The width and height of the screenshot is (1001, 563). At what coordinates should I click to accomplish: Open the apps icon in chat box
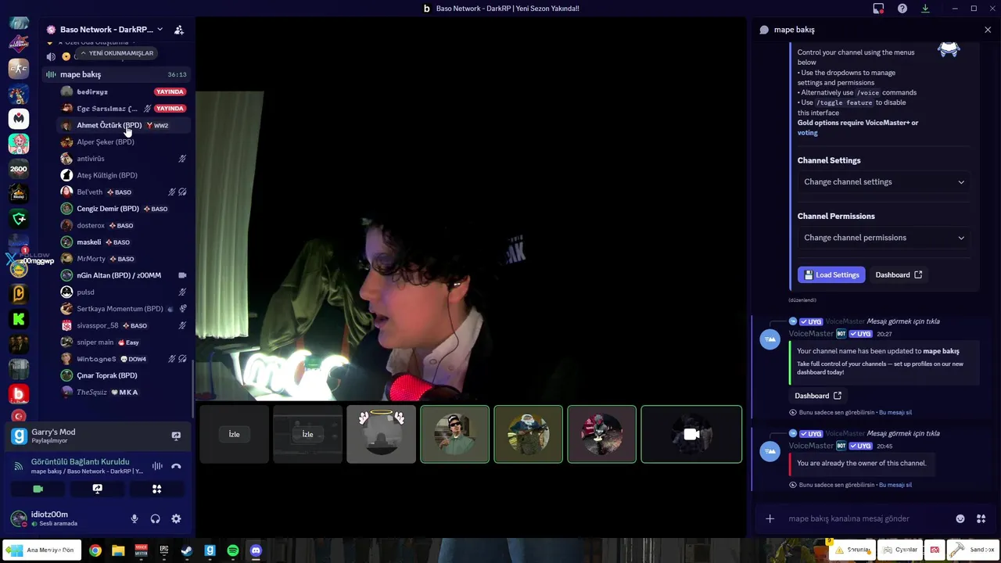tap(981, 518)
